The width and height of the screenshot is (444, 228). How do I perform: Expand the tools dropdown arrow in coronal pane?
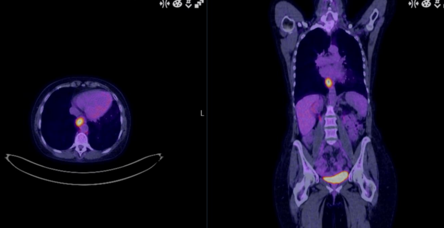click(x=437, y=4)
